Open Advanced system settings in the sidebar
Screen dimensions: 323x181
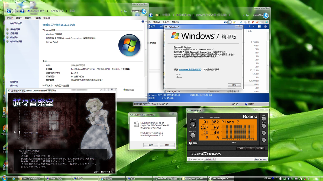tap(16, 42)
